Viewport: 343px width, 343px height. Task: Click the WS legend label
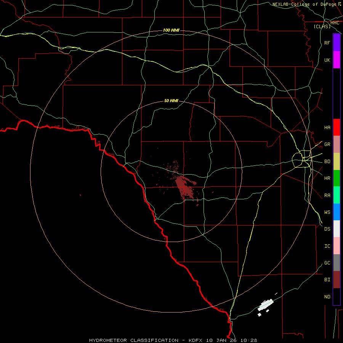(x=327, y=212)
